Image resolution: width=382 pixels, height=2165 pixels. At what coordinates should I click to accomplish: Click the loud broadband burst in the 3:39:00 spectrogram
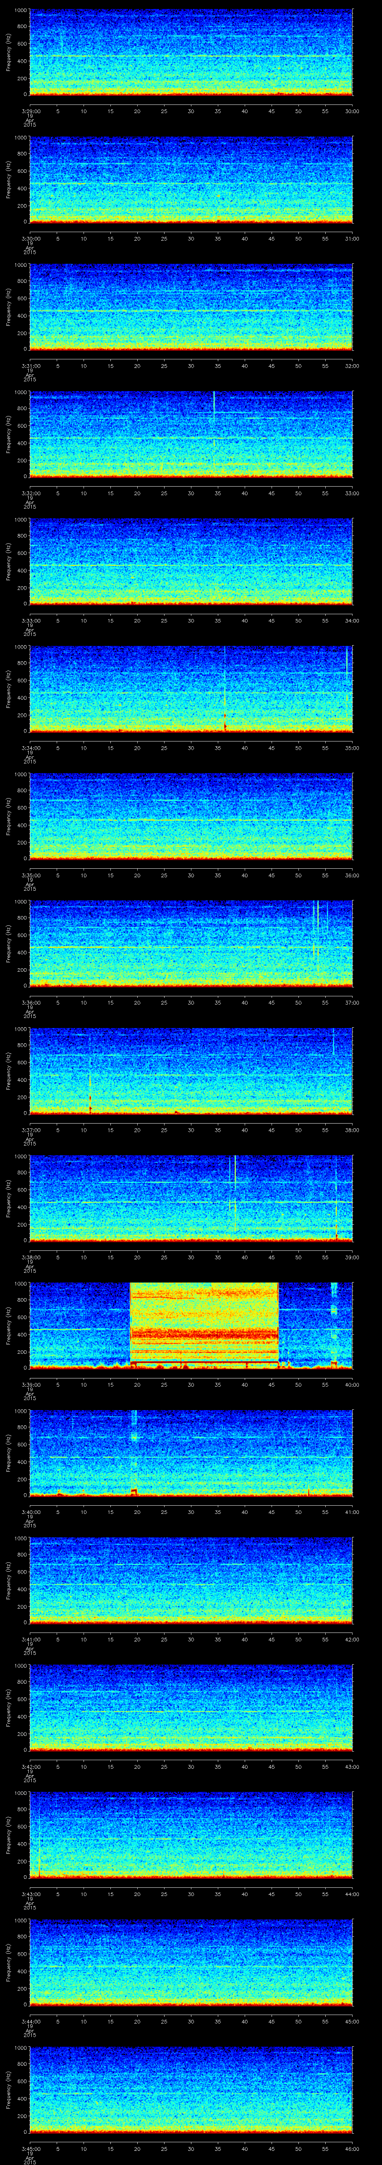pos(204,1325)
